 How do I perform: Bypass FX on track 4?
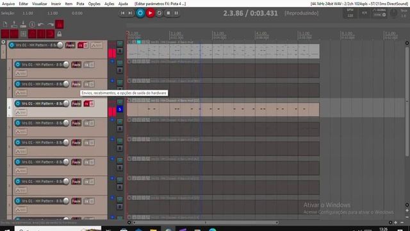click(92, 104)
